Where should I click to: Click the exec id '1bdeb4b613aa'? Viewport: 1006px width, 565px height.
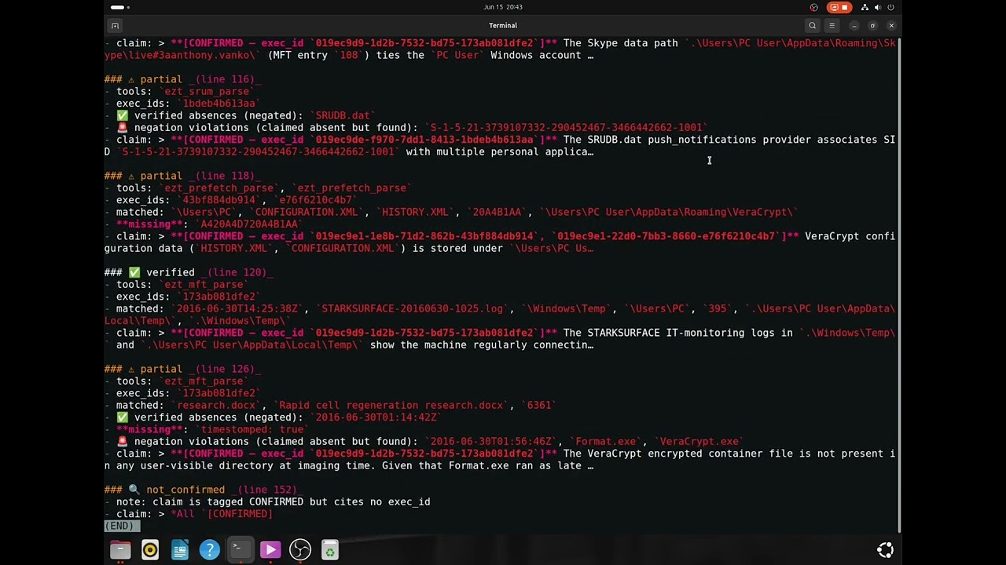pyautogui.click(x=219, y=104)
